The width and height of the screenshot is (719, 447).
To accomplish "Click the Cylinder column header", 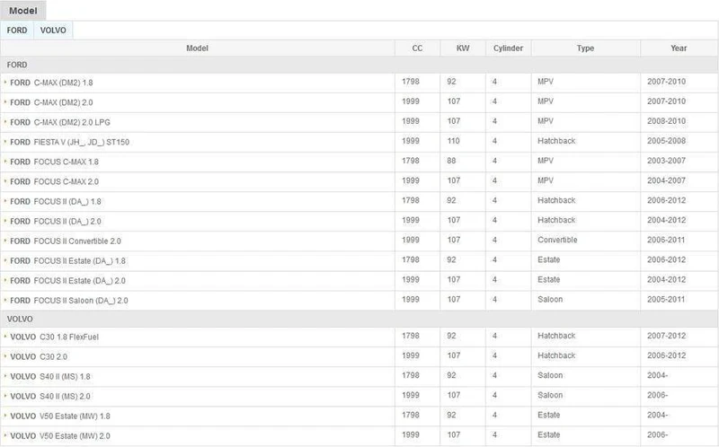I will (508, 48).
